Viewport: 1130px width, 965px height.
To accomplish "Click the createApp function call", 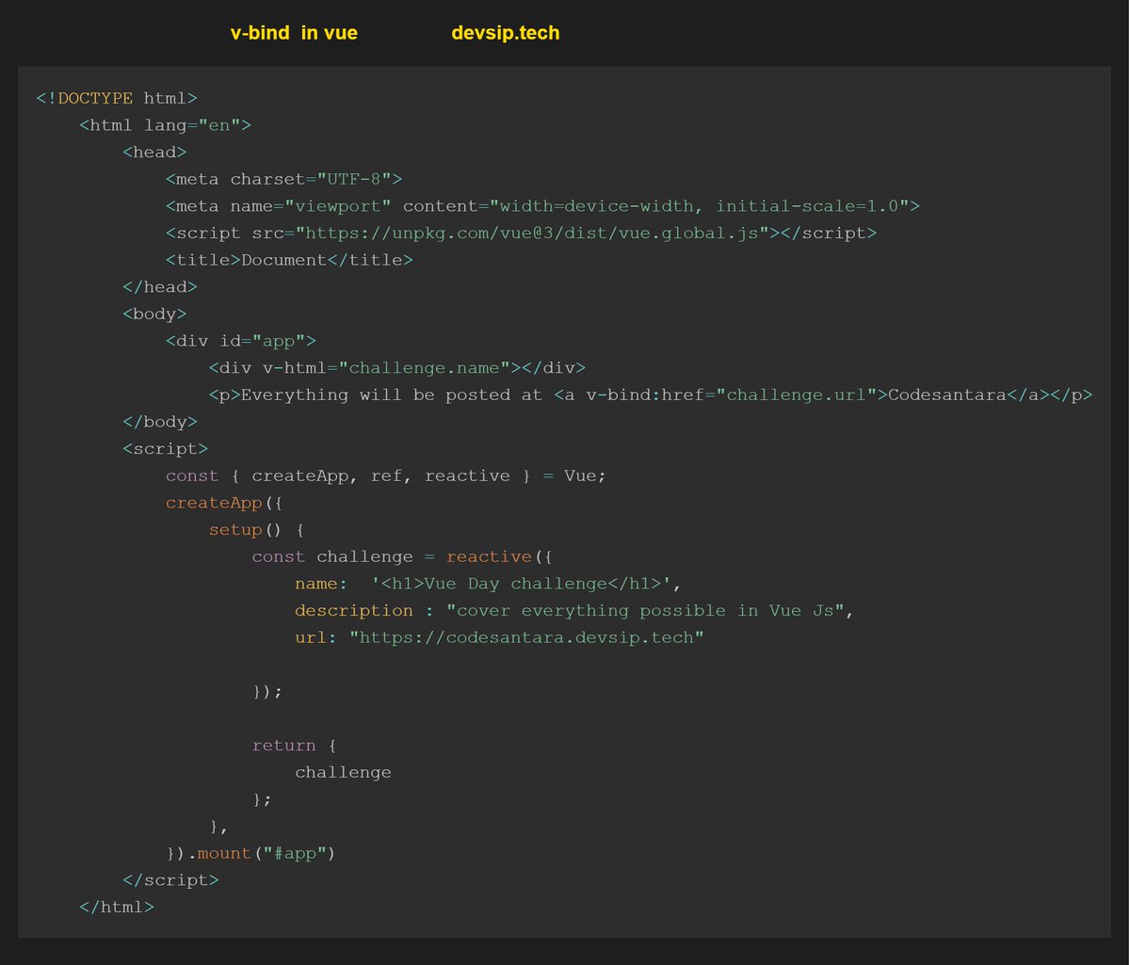I will (x=213, y=502).
